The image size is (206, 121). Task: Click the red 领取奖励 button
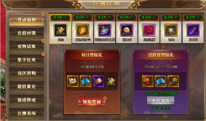(x=92, y=102)
